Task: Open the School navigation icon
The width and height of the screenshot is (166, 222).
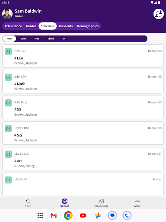Action: pos(65,201)
